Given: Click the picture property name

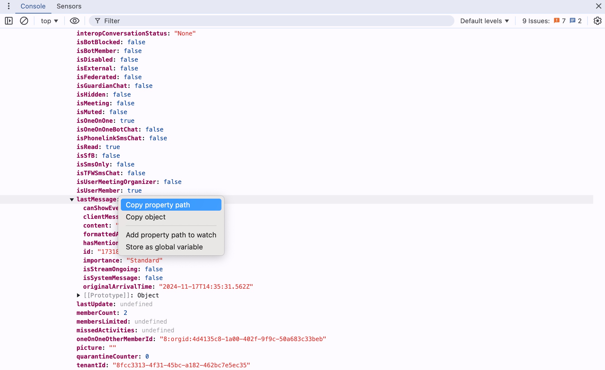Looking at the screenshot, I should 89,348.
